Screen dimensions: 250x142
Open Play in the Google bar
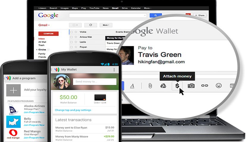84,8
